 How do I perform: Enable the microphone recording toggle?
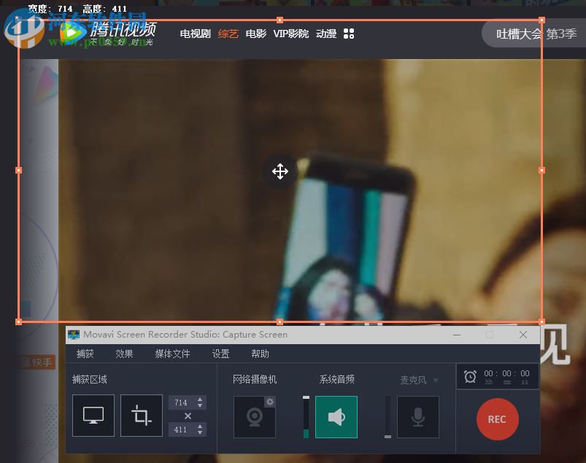click(x=417, y=416)
